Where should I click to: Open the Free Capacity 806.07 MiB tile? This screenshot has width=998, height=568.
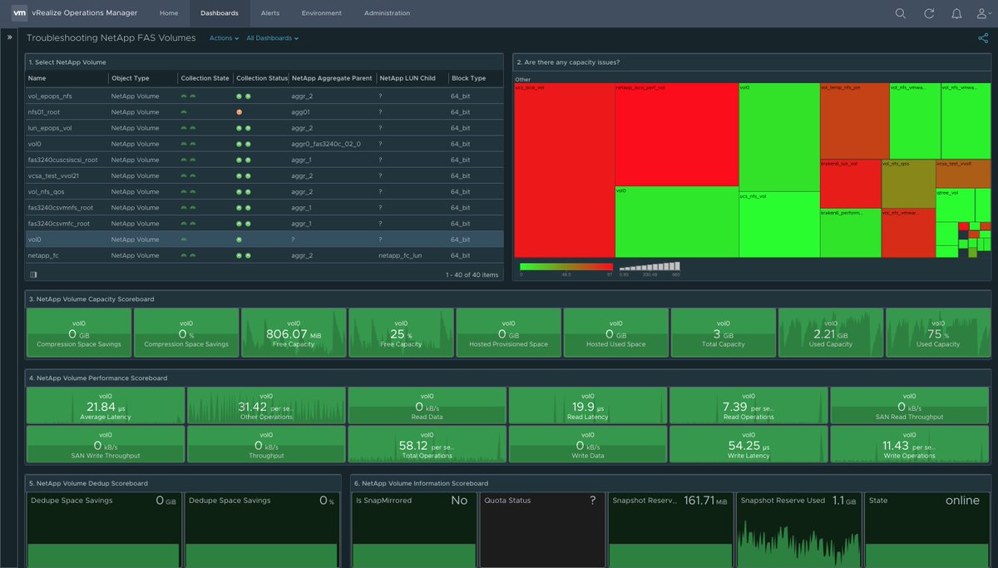pos(294,333)
